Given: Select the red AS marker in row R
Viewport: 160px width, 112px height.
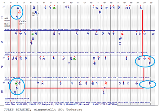Looking at the screenshot, I should 106,83.
